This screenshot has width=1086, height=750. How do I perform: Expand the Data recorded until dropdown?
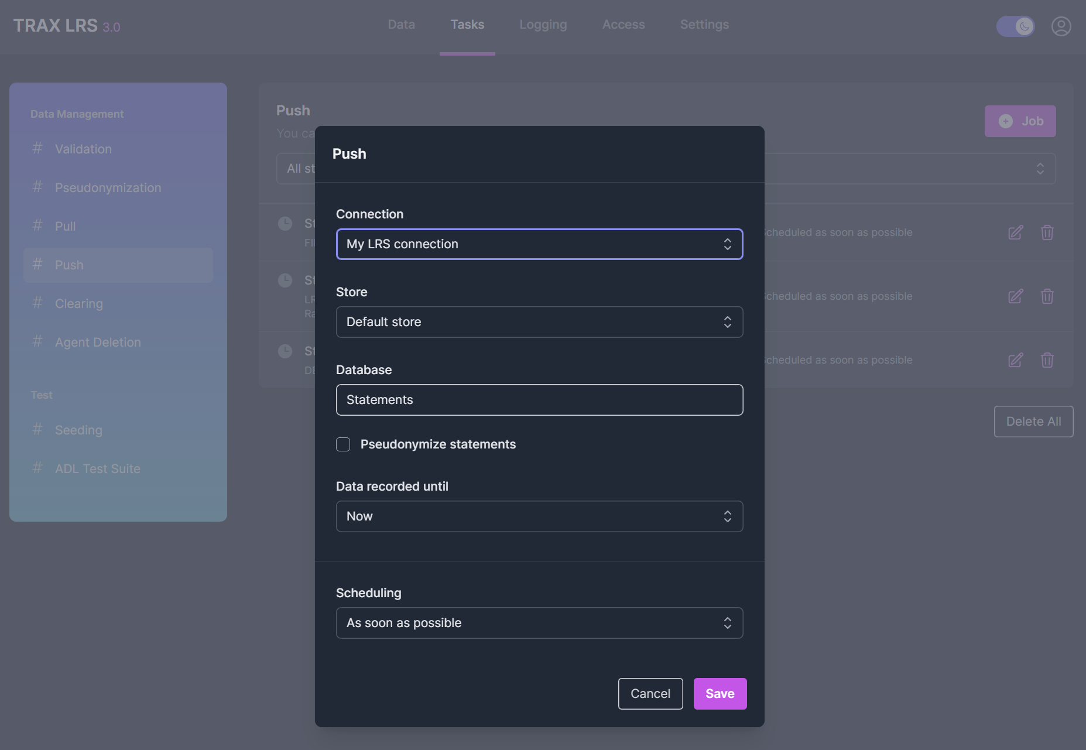(x=539, y=516)
